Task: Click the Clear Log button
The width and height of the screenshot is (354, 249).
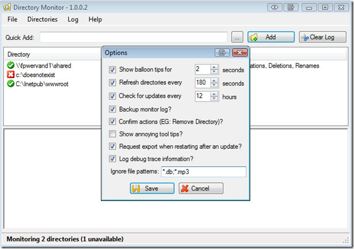Action: pyautogui.click(x=322, y=37)
